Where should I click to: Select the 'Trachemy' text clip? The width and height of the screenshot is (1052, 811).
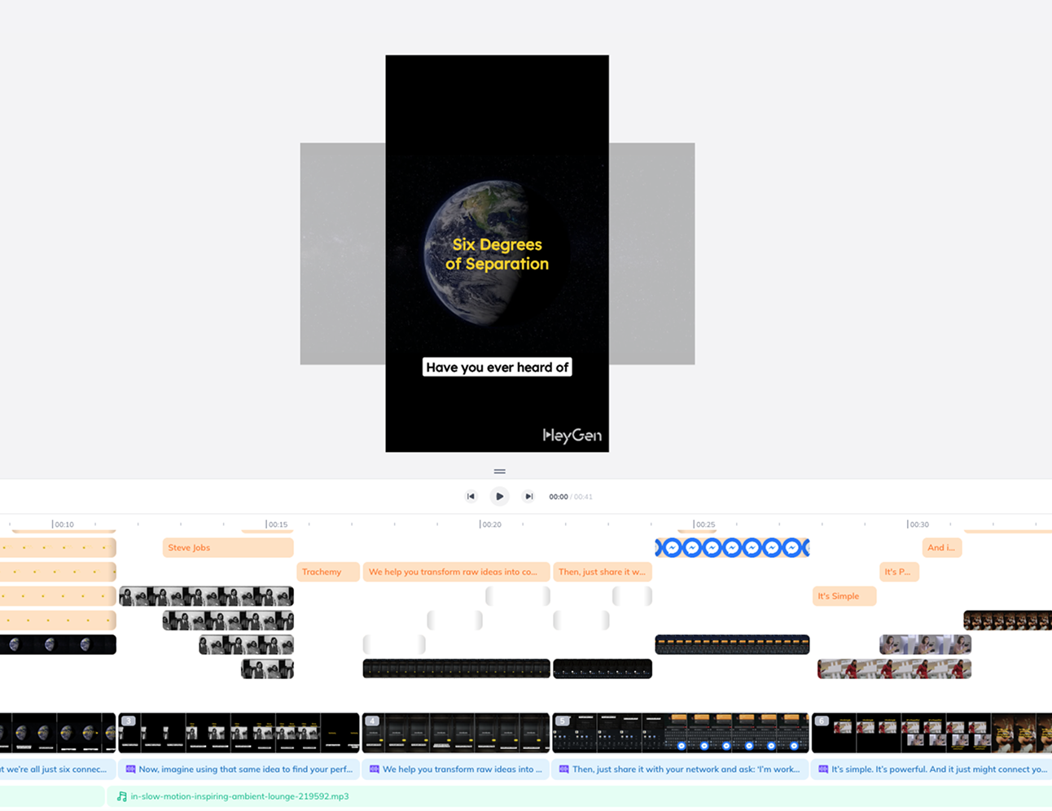[327, 572]
